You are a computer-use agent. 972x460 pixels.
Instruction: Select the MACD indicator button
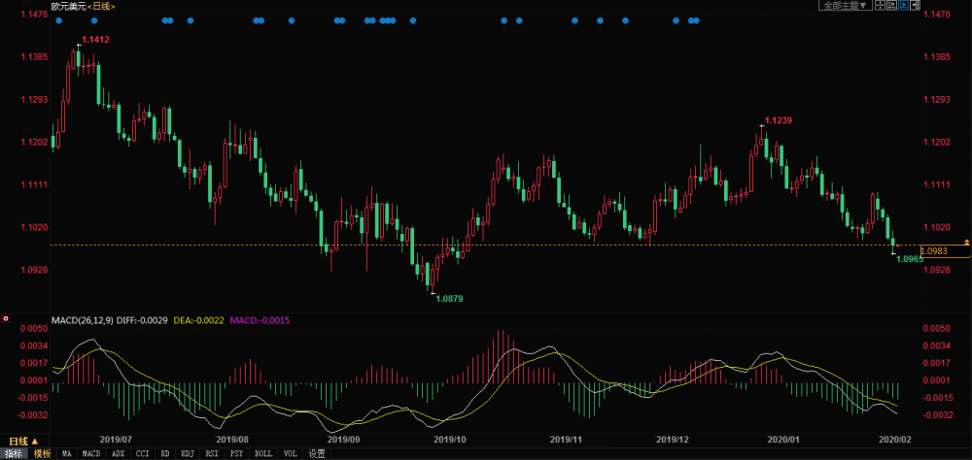(x=90, y=453)
